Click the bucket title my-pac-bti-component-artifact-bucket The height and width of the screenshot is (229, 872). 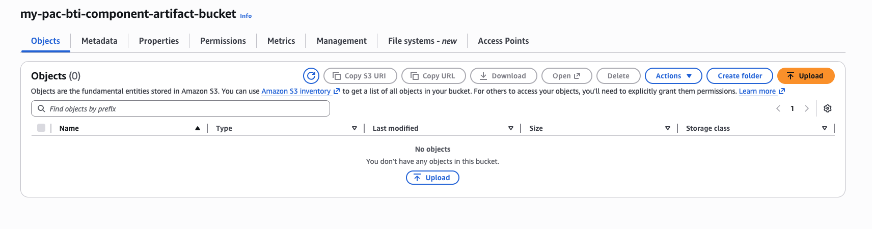pyautogui.click(x=128, y=14)
